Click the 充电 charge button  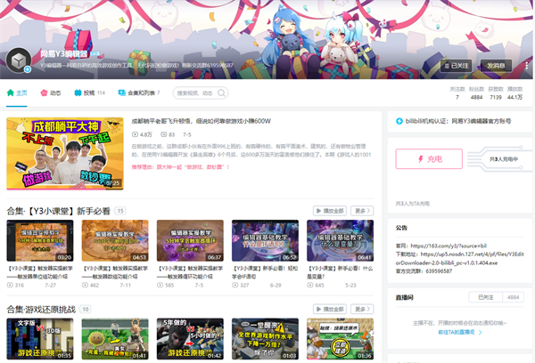pos(430,159)
